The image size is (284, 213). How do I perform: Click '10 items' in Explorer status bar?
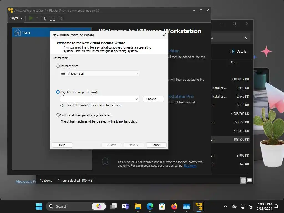click(46, 181)
